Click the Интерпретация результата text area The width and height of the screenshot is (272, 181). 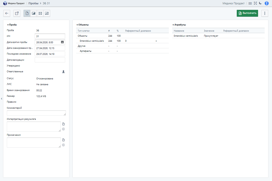[x=34, y=127]
